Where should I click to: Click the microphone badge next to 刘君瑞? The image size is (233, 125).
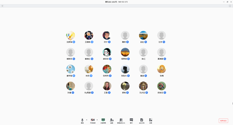[74, 42]
